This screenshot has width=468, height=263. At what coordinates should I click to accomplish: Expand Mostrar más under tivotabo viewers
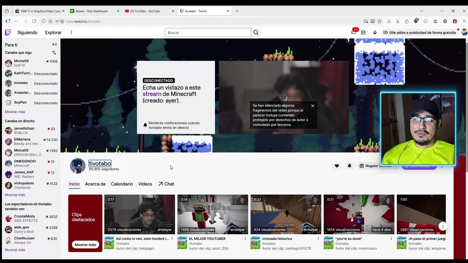pyautogui.click(x=15, y=250)
